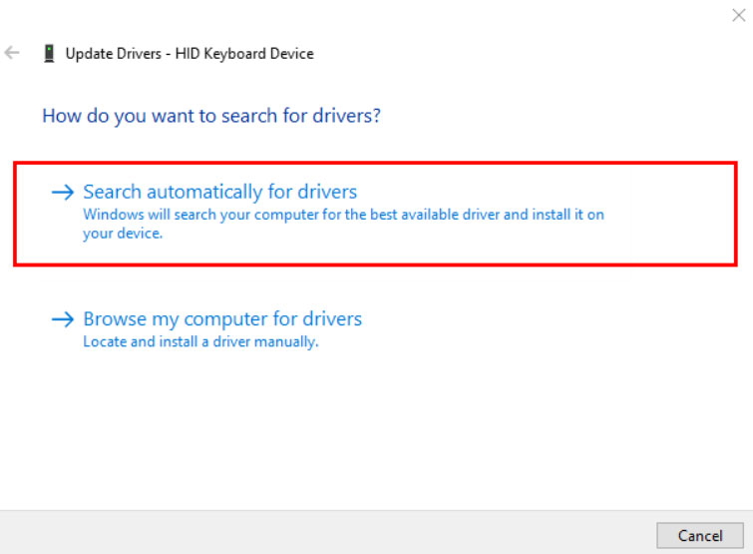Select the word 'Browse' in second option

(115, 319)
